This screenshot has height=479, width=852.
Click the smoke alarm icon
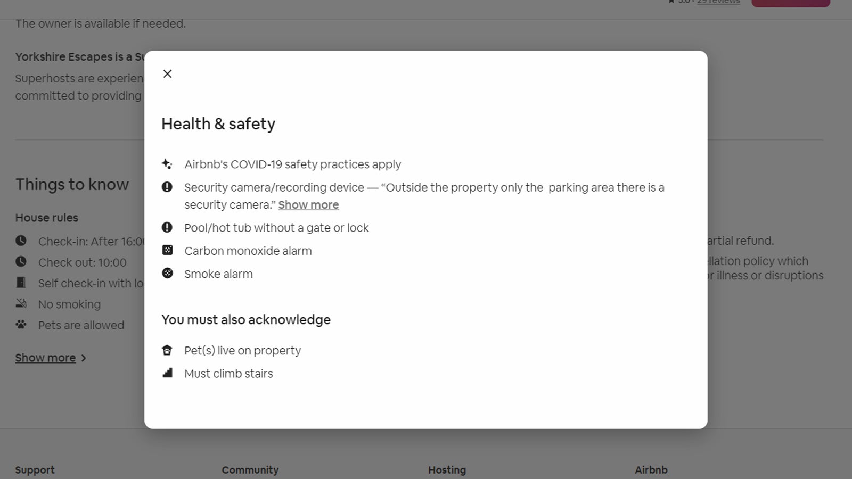tap(167, 273)
